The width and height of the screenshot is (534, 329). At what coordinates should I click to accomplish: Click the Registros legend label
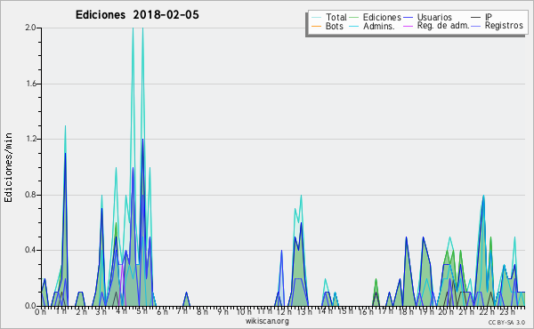(x=504, y=26)
